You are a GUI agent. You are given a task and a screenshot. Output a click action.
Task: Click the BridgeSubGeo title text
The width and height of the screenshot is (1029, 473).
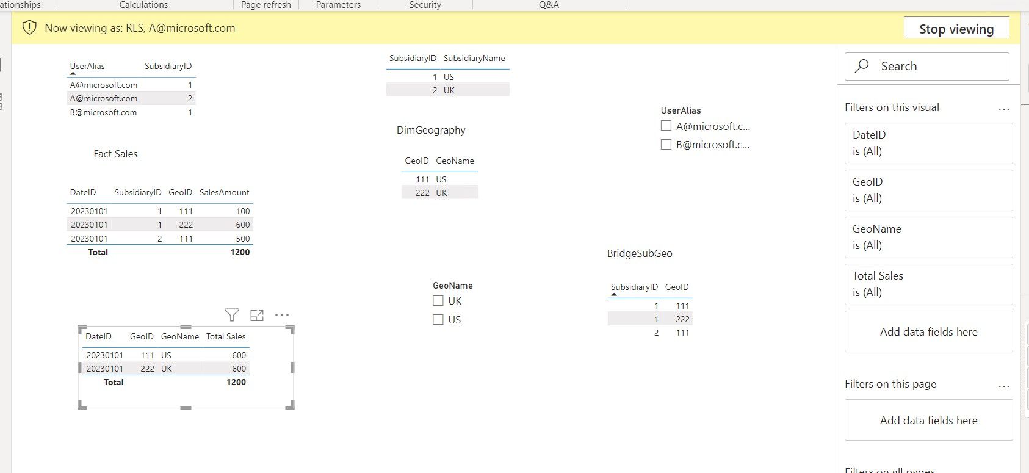click(x=640, y=253)
